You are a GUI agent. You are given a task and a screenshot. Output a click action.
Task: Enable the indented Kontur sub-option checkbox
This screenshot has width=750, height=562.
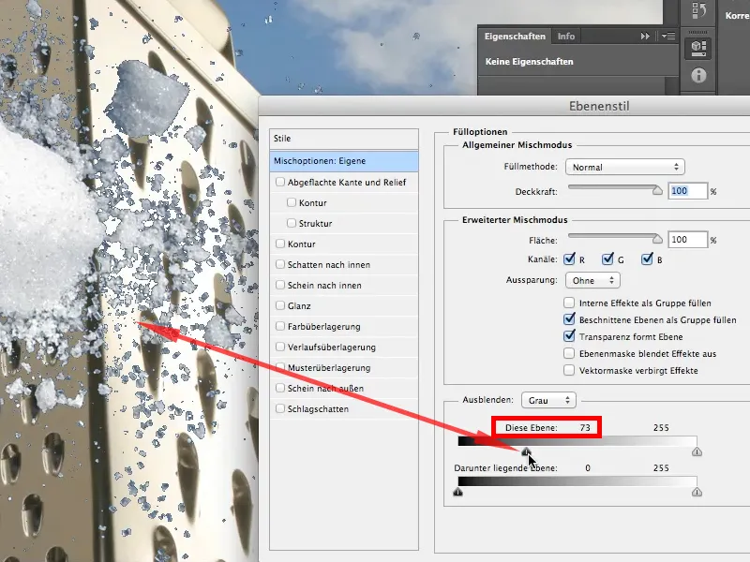pos(292,202)
